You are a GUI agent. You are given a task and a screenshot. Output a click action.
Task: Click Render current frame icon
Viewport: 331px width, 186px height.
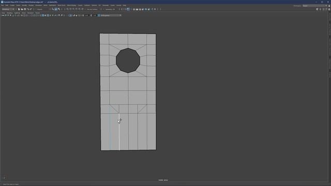point(137,9)
